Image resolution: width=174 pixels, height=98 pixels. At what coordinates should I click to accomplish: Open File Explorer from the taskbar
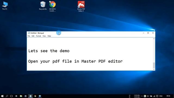[x=21, y=96]
